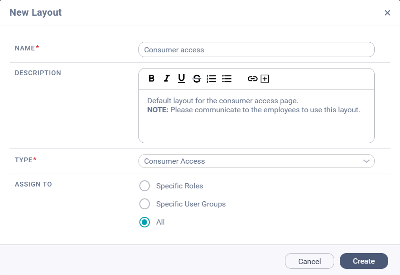400x275 pixels.
Task: Click the bold NOTE: text in description
Action: click(158, 110)
